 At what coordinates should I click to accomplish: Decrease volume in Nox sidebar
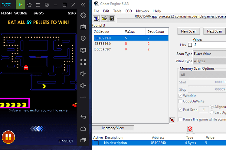coord(83,86)
